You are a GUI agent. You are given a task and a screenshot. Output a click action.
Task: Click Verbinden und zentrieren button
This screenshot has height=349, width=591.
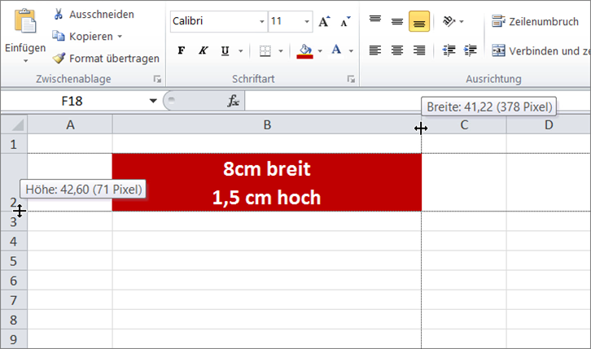(x=541, y=50)
